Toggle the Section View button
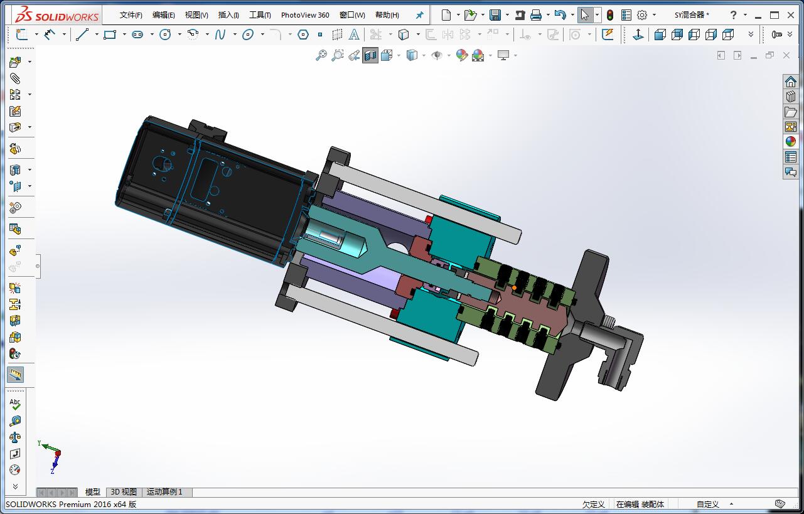 click(x=370, y=55)
